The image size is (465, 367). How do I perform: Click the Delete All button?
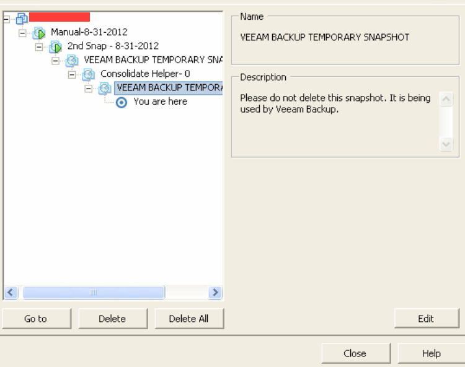pos(189,319)
